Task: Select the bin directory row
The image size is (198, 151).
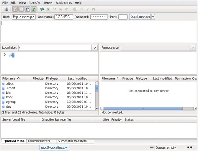Action: click(x=48, y=93)
